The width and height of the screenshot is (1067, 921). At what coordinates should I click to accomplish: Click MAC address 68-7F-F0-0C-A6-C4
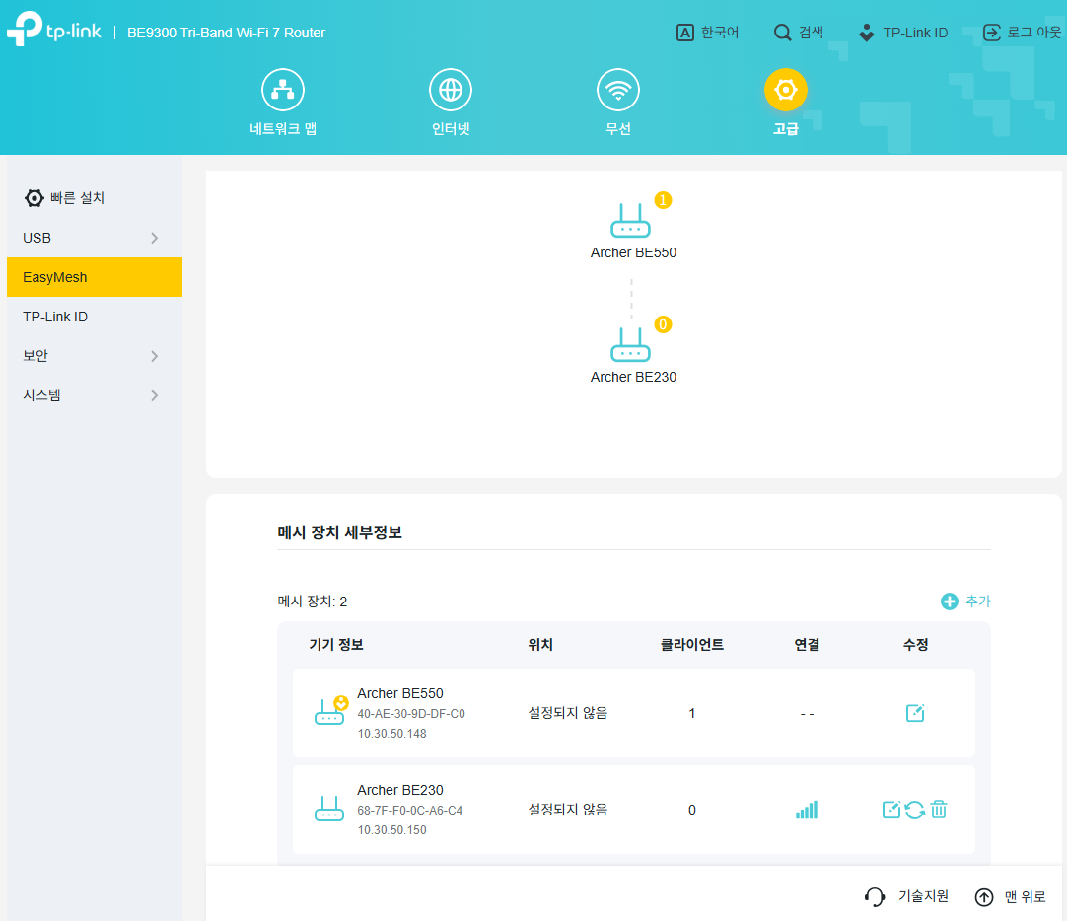[x=409, y=811]
